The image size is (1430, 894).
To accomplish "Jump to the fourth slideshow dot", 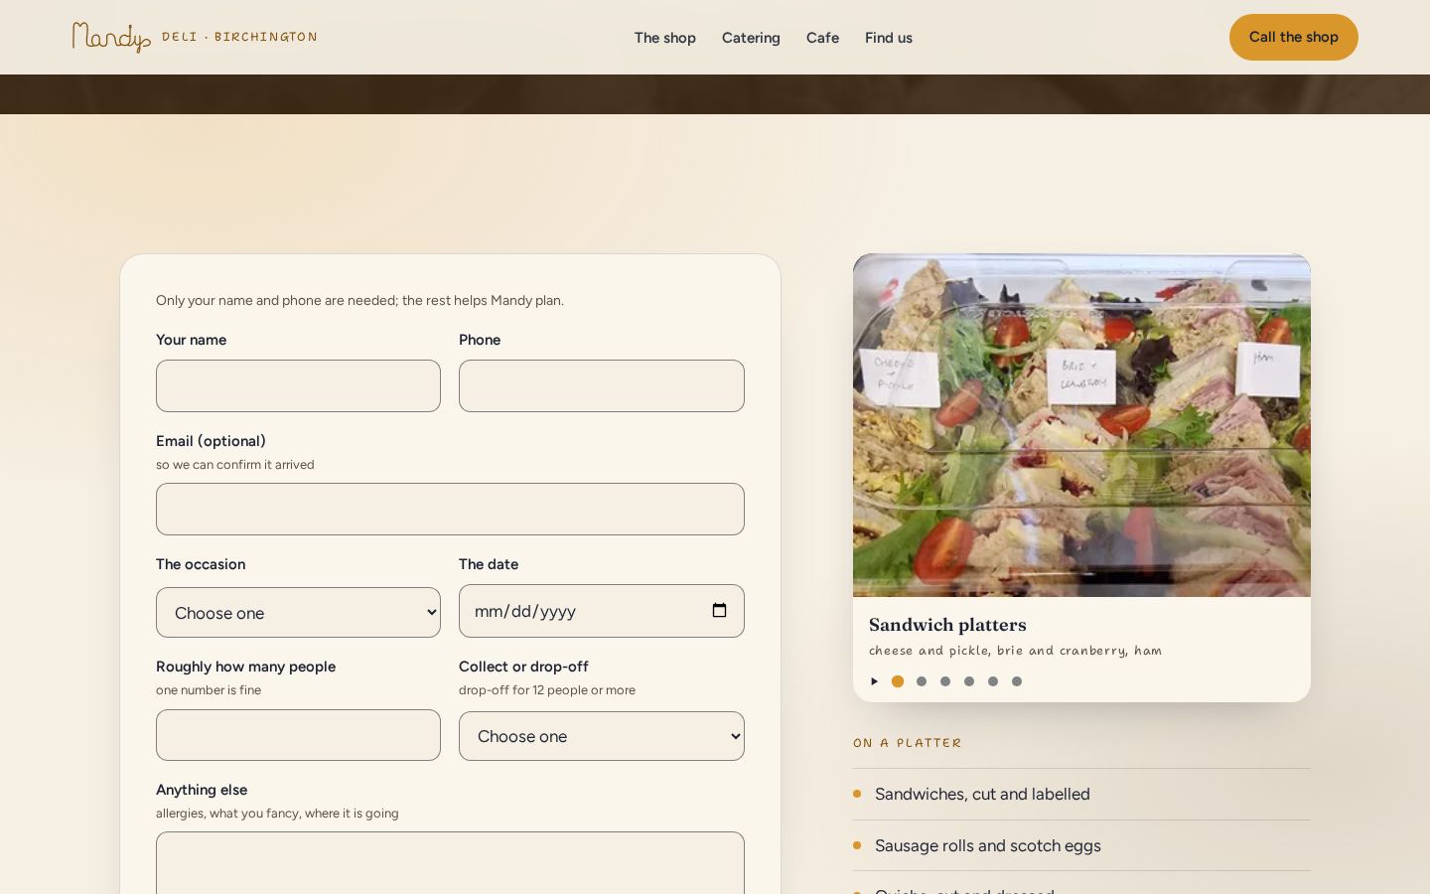I will [x=969, y=681].
